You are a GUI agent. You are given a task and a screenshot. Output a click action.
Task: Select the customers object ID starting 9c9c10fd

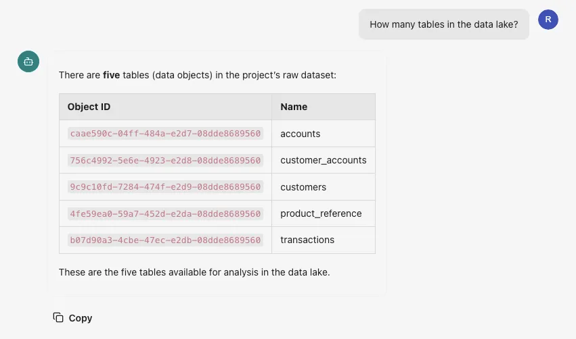click(165, 187)
